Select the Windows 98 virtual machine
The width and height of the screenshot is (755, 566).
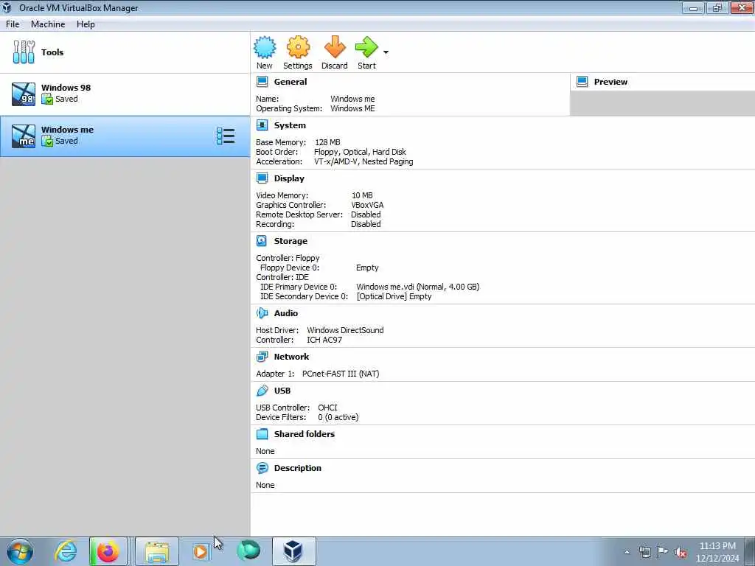(125, 94)
